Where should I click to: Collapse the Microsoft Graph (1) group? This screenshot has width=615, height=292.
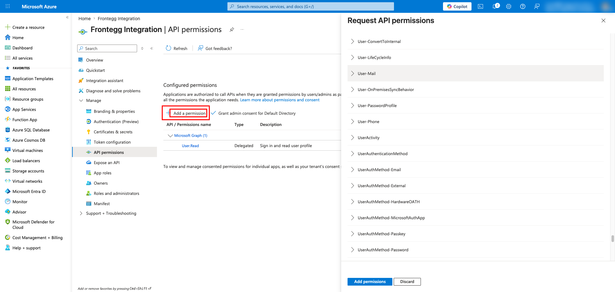(170, 136)
